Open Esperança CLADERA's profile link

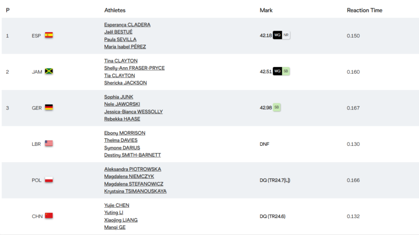click(x=127, y=25)
